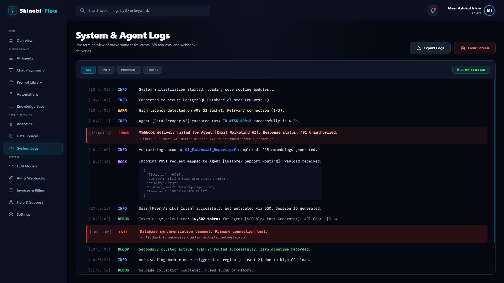The image size is (504, 283).
Task: Click the Data Sources copy icon
Action: (x=11, y=136)
